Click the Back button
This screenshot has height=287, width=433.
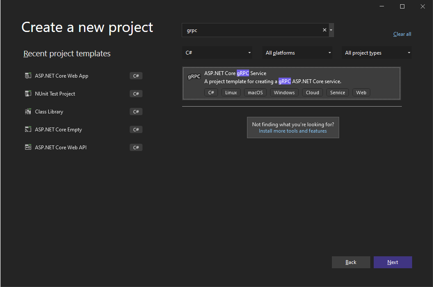click(x=351, y=262)
